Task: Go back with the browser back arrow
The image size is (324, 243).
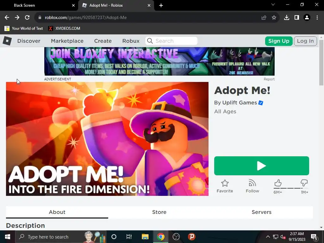Action: pyautogui.click(x=7, y=18)
